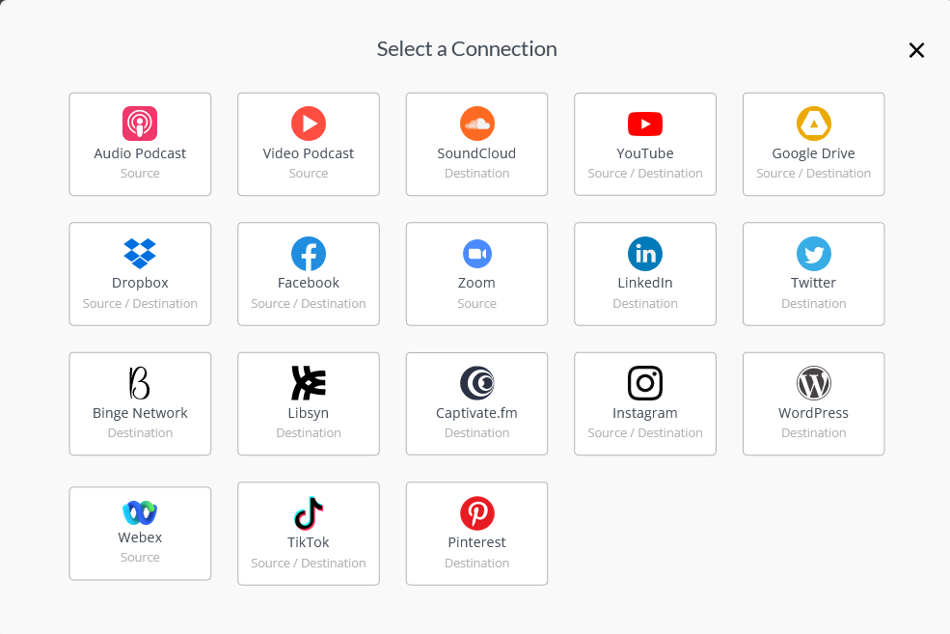Image resolution: width=950 pixels, height=634 pixels.
Task: Close the Select a Connection dialog
Action: point(916,50)
